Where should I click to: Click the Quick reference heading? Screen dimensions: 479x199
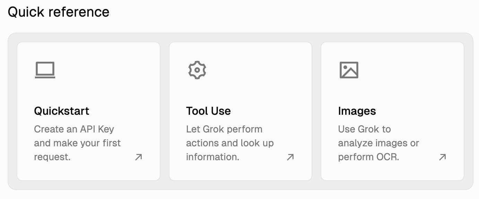pyautogui.click(x=59, y=12)
